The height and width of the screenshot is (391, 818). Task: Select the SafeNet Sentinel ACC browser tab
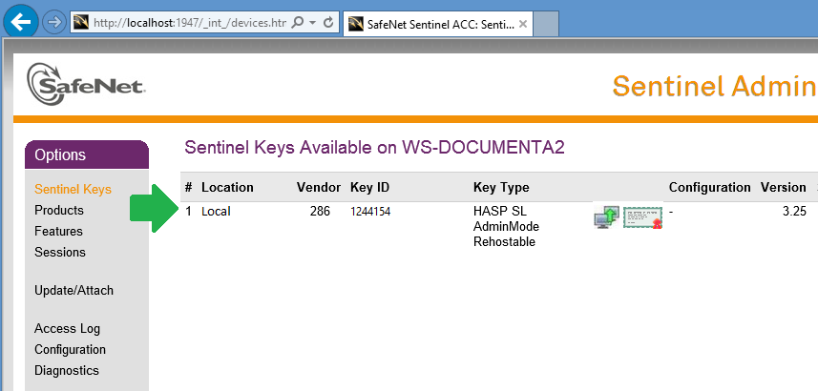pos(430,23)
